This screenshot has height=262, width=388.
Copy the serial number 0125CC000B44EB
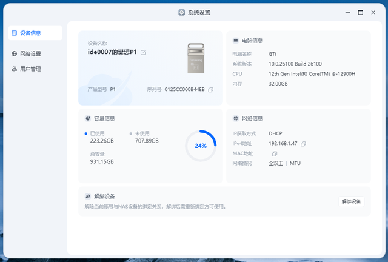(x=210, y=90)
